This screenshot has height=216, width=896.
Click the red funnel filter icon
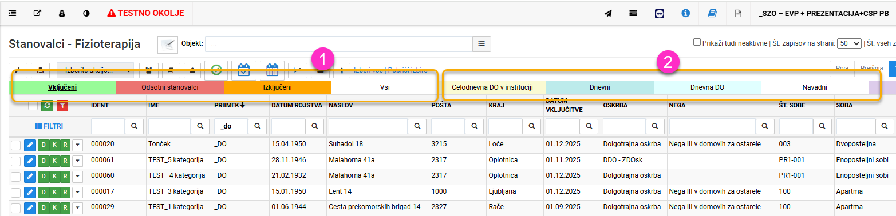coord(62,106)
